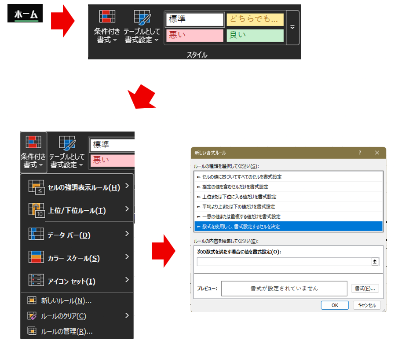The image size is (398, 344).
Task: Open 上位/下位ルール(T) submenu
Action: (x=77, y=210)
